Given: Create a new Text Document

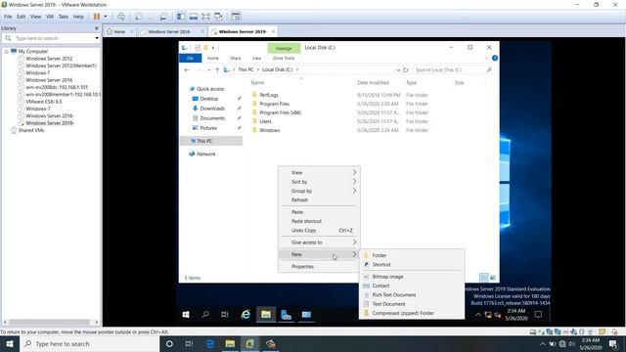Looking at the screenshot, I should pos(412,304).
